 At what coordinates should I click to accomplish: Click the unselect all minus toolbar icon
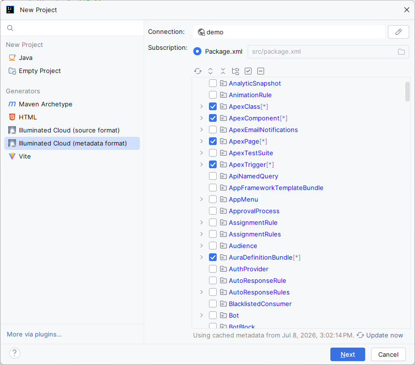[x=261, y=71]
